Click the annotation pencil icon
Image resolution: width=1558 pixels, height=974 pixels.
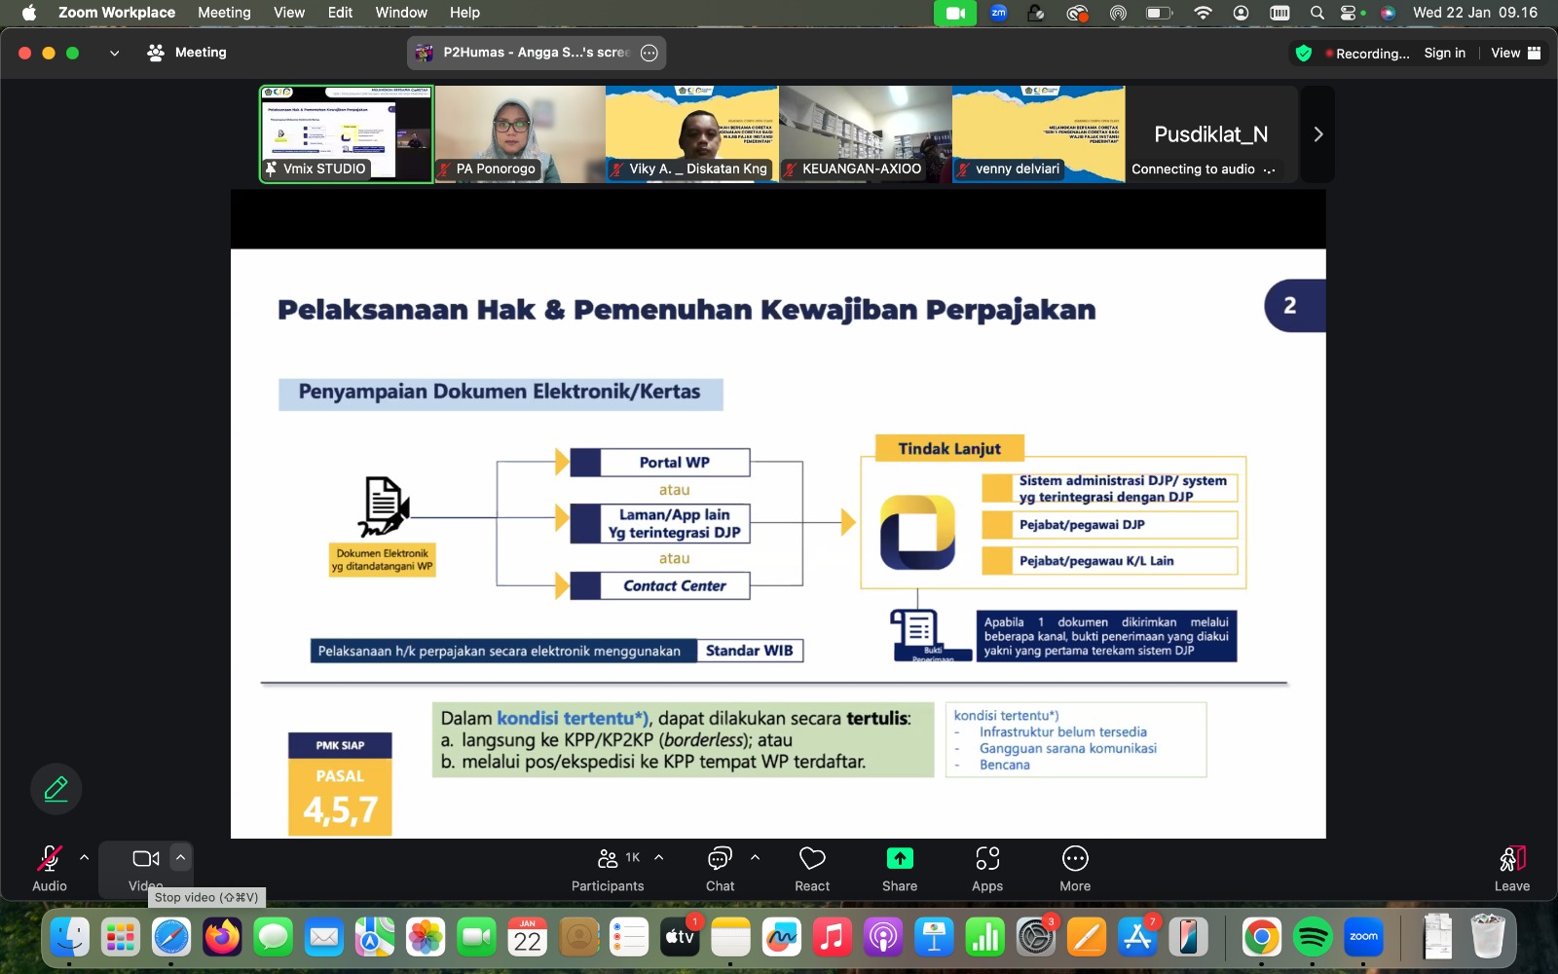pyautogui.click(x=56, y=788)
